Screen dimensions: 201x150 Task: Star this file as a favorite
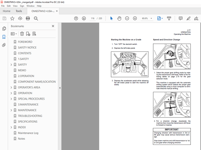[x=12, y=18]
